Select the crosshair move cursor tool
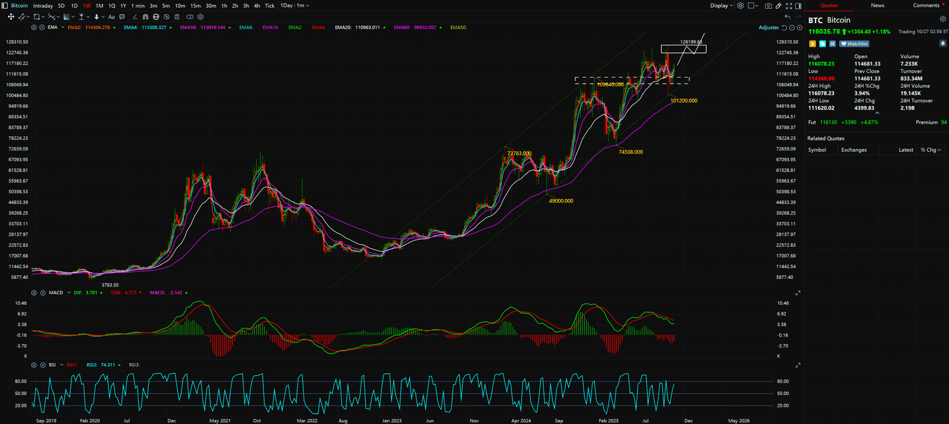Image resolution: width=949 pixels, height=424 pixels. click(x=11, y=17)
